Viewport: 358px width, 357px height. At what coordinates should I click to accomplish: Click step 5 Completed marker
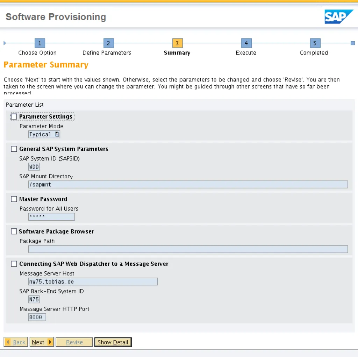315,43
